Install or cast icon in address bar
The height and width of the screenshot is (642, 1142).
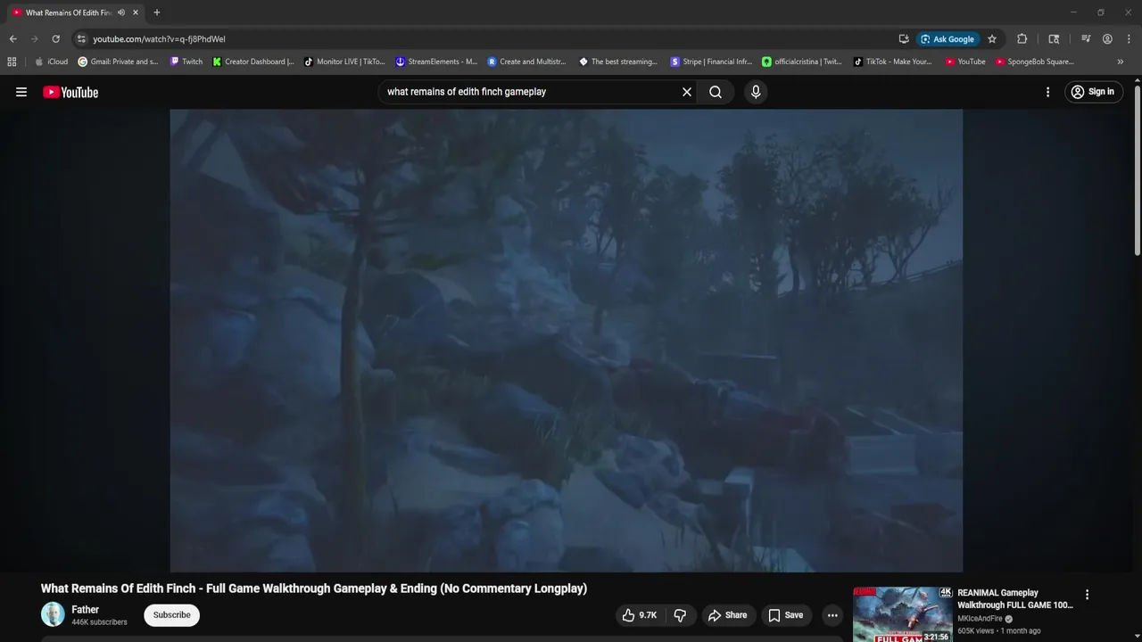click(x=904, y=39)
